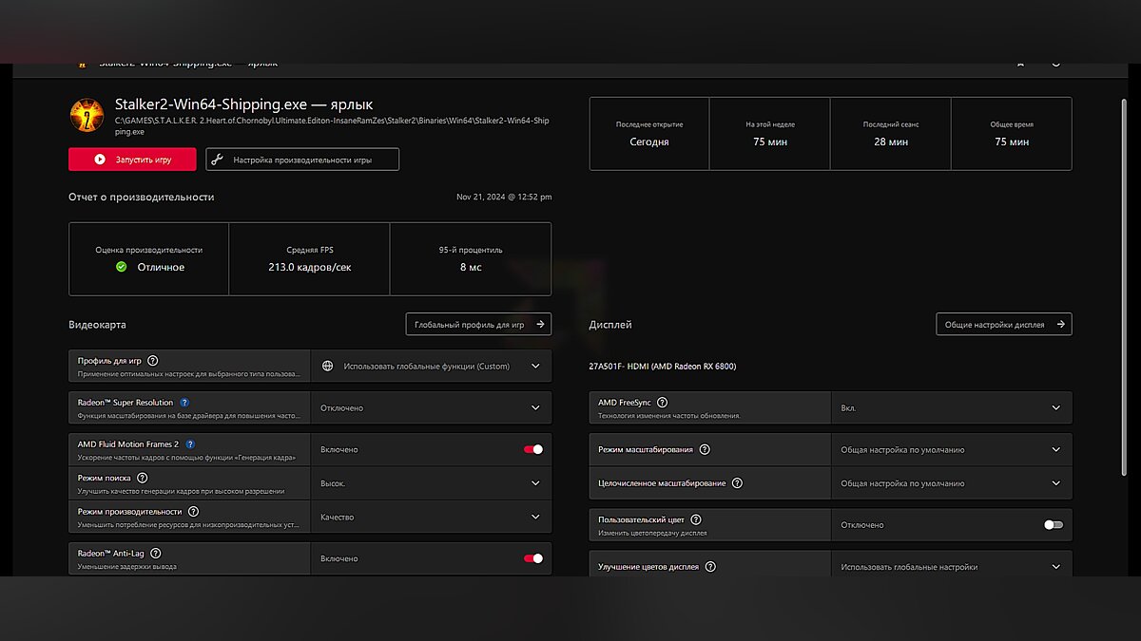Disable AMD Fluid Motion Frames 2 toggle
The image size is (1141, 641).
(533, 449)
